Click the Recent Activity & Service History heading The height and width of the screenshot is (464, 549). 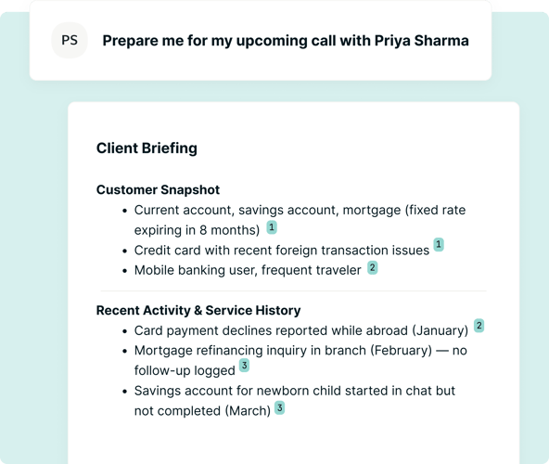[x=198, y=310]
